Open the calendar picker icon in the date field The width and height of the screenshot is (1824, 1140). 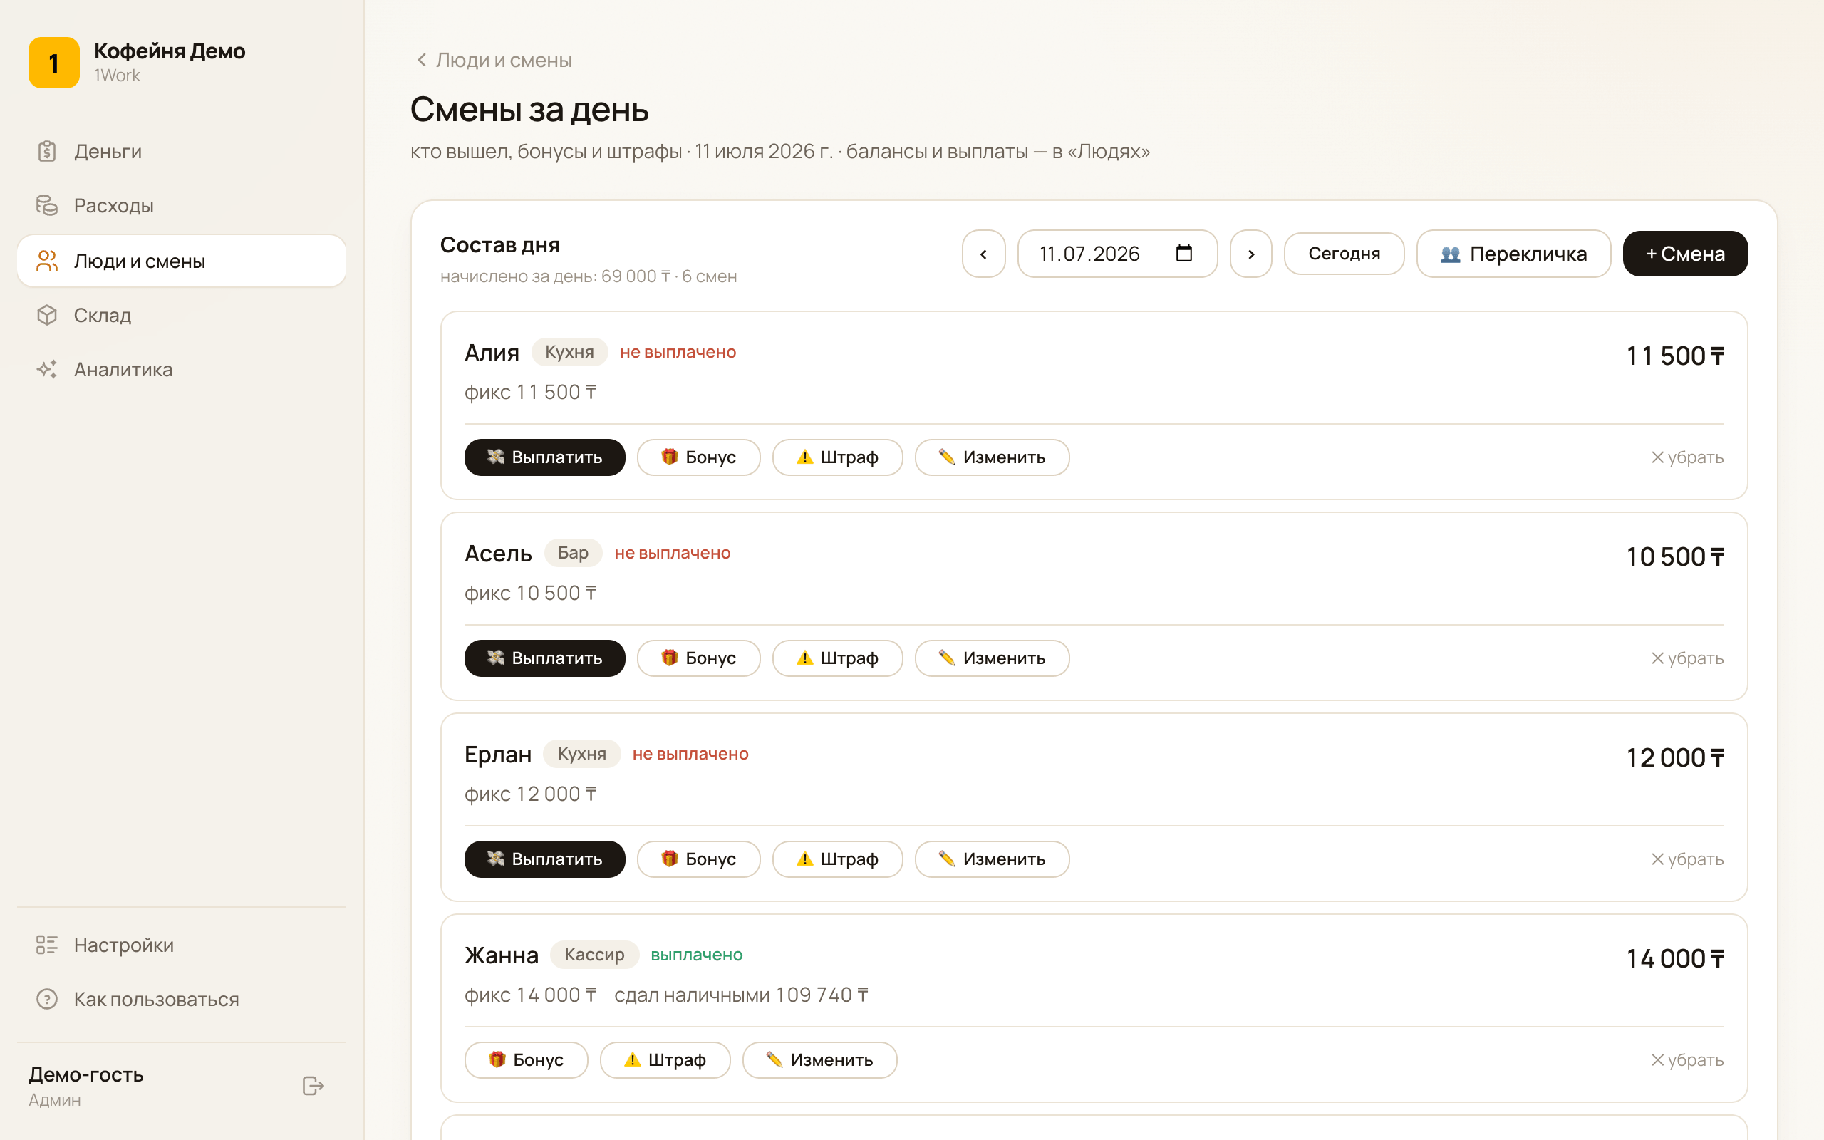(1184, 254)
